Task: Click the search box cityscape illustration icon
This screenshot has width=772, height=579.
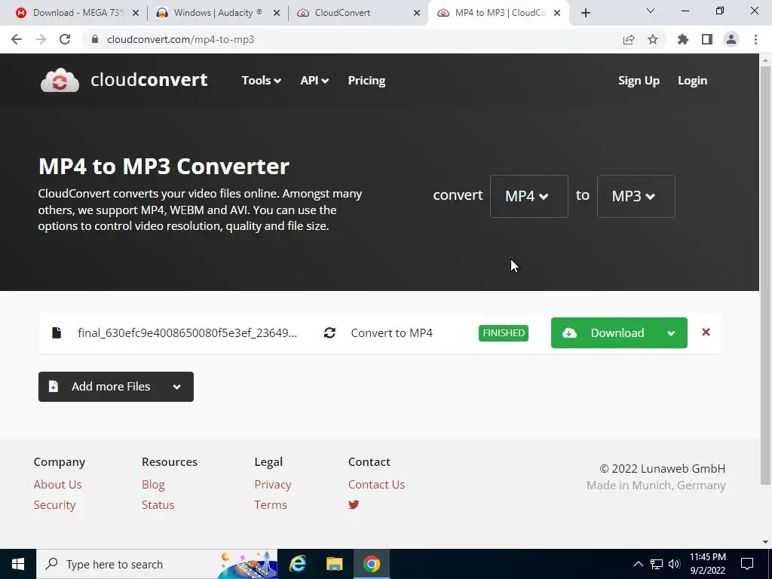Action: click(x=247, y=564)
